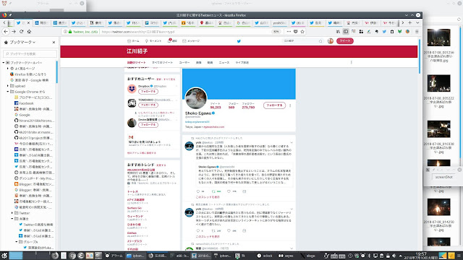
Task: List all tabs dropdown arrow
Action: (417, 22)
